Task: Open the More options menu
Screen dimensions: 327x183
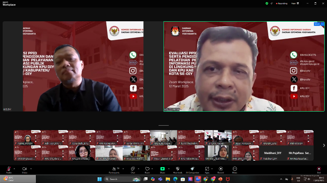Action: 235,169
